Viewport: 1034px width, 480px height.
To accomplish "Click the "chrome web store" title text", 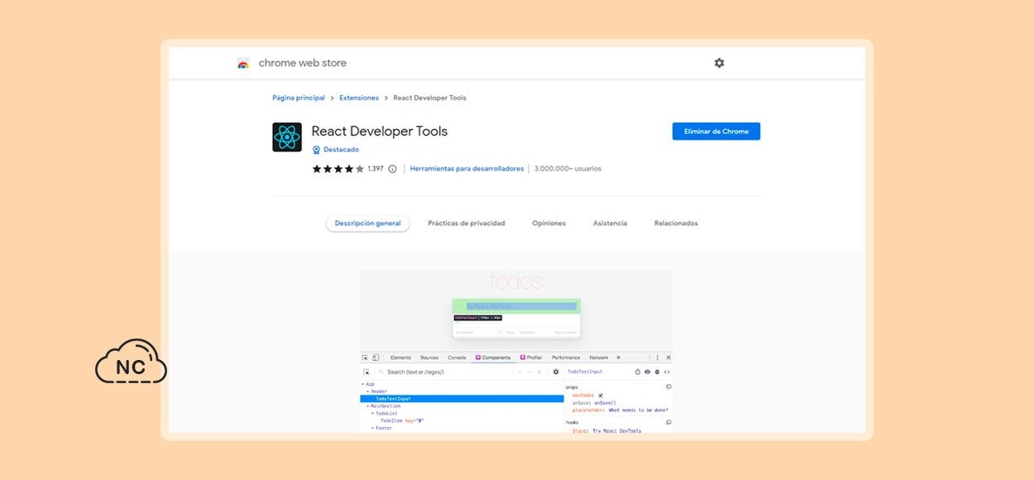I will [x=303, y=63].
